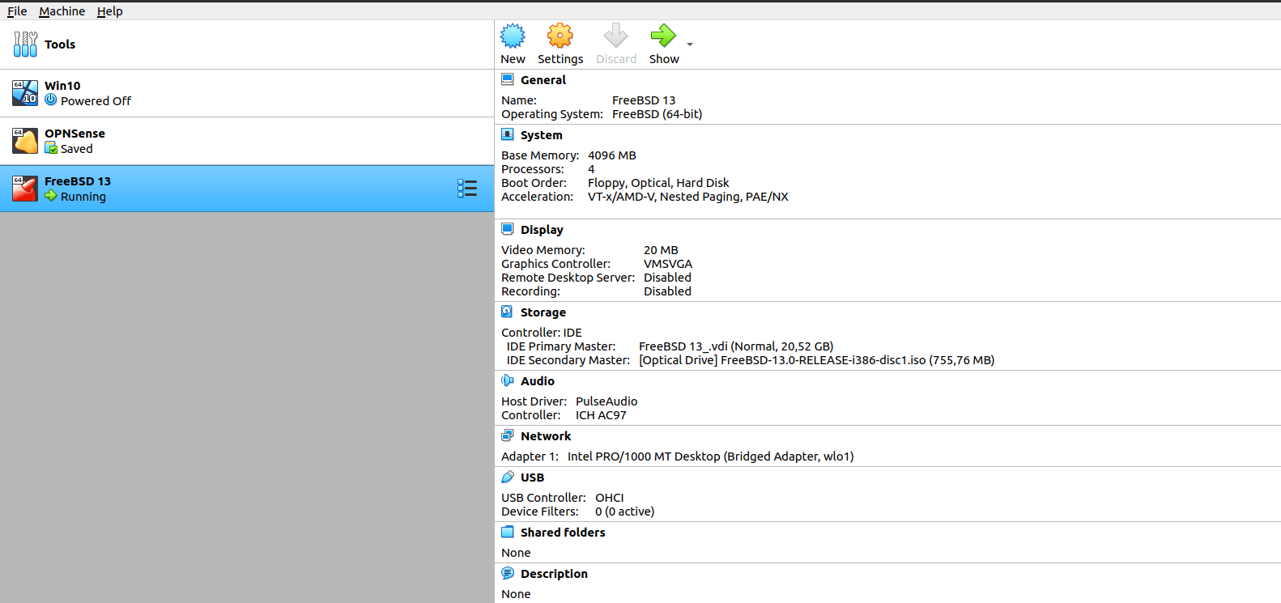Open the Audio section header
The width and height of the screenshot is (1281, 603).
tap(538, 381)
